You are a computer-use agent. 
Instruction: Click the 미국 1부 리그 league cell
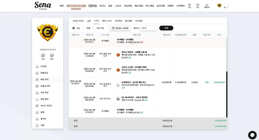coord(105,99)
